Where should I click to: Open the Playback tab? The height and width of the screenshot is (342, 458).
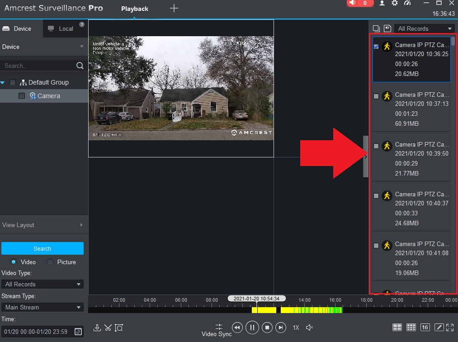click(134, 8)
